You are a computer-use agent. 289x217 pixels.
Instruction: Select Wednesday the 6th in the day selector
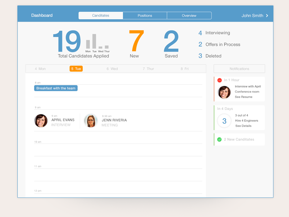(112, 68)
